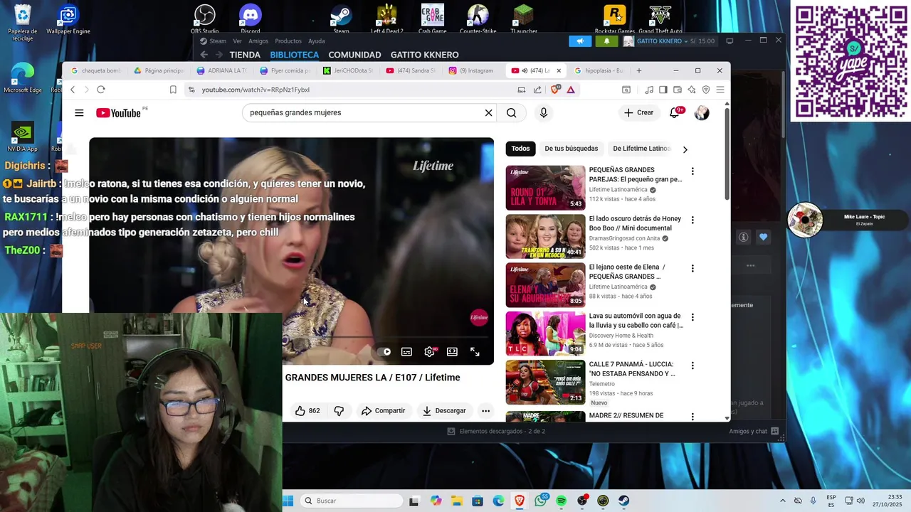Click the YouTube page vertical scrollbar
Viewport: 911px width, 512px height.
click(x=727, y=154)
